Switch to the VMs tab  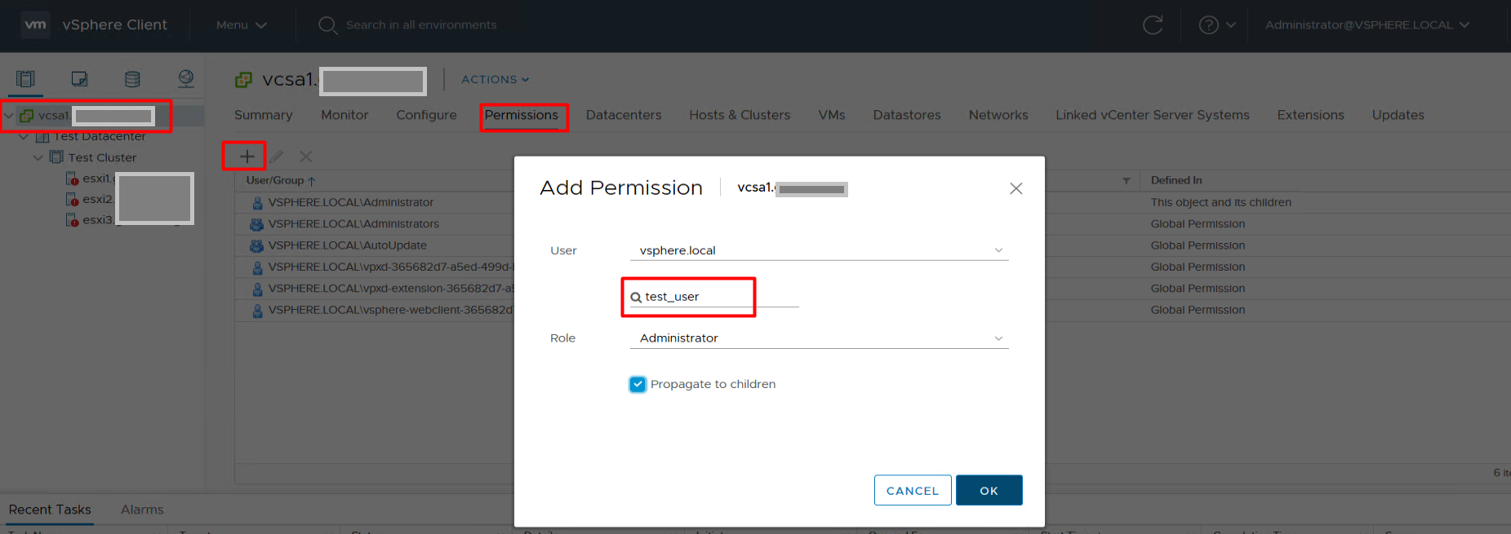point(832,115)
